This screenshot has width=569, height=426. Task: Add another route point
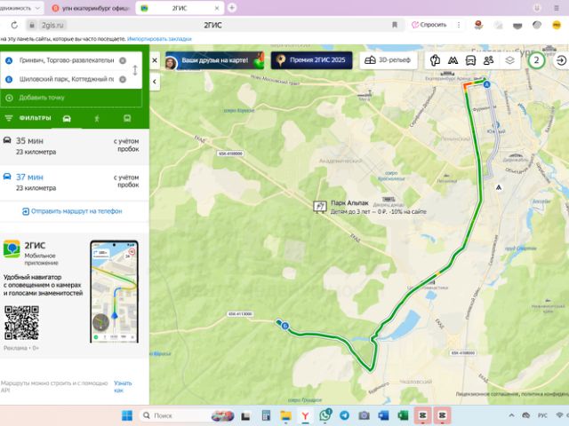(x=71, y=98)
